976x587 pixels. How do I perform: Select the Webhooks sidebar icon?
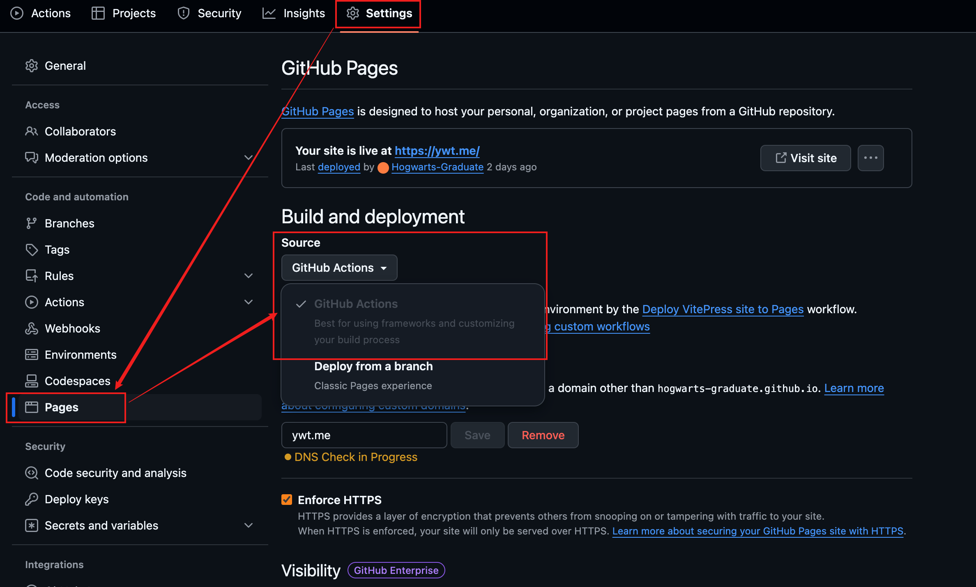click(32, 328)
